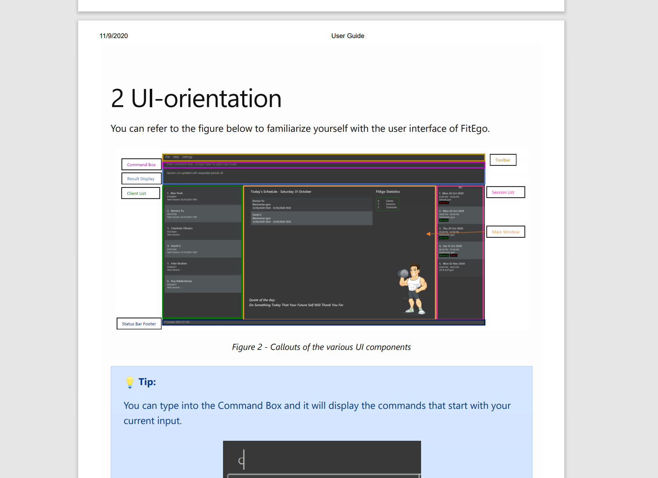This screenshot has width=658, height=478.
Task: Open the Help menu in the figure
Action: 176,157
